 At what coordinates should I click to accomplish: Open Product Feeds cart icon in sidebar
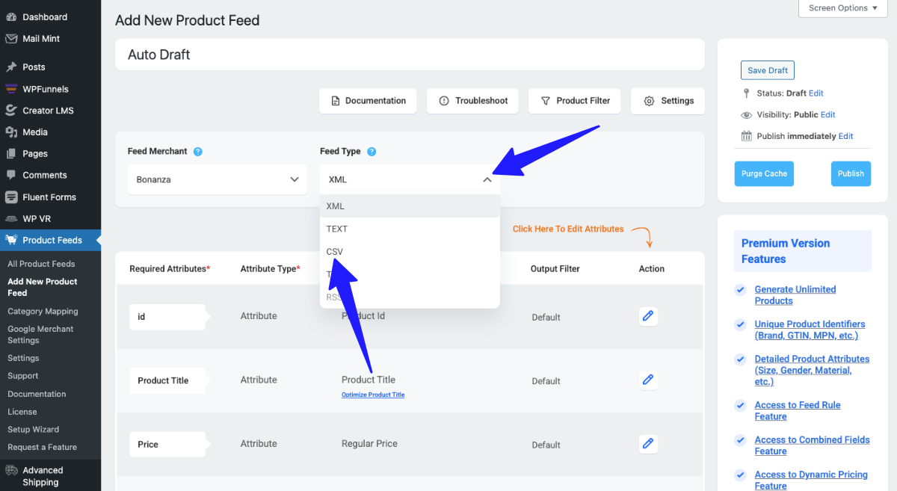point(11,241)
